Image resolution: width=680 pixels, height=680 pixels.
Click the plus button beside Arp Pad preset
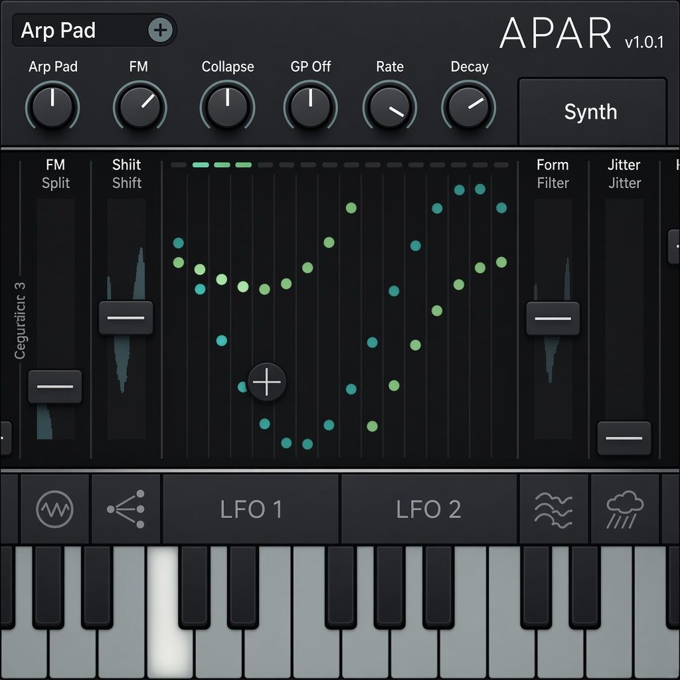(161, 30)
